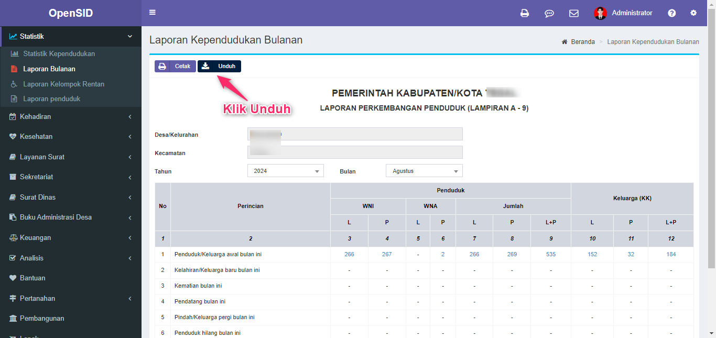
Task: Click the Laporan Bulanan document icon
Action: coord(13,69)
